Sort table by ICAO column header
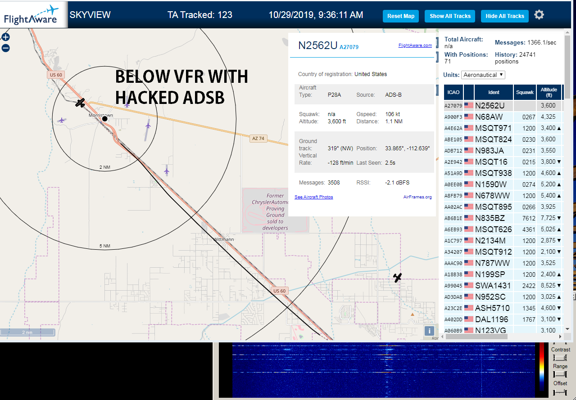The image size is (576, 400). pos(454,92)
